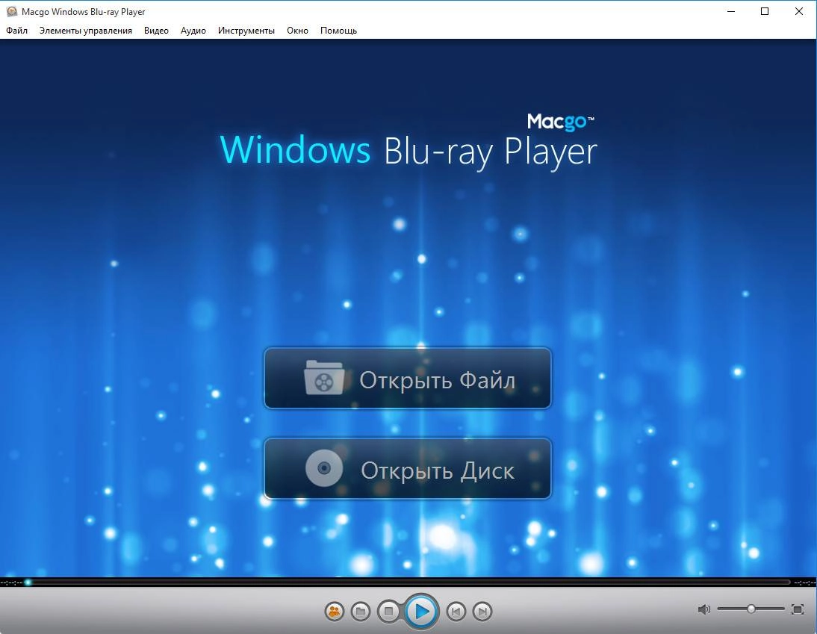Image resolution: width=817 pixels, height=634 pixels.
Task: Open the Видео menu
Action: click(x=156, y=30)
